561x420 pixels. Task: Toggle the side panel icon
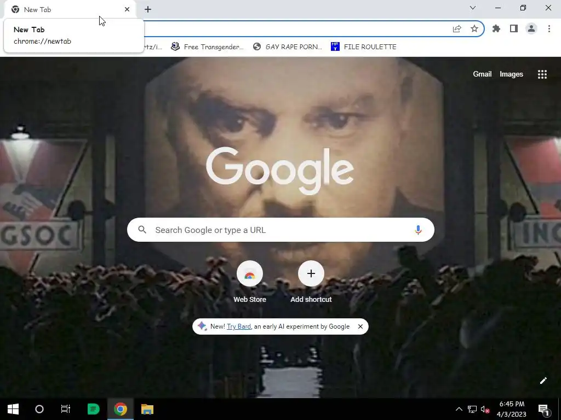(514, 28)
